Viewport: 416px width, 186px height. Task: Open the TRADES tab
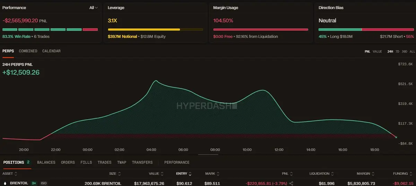click(104, 162)
